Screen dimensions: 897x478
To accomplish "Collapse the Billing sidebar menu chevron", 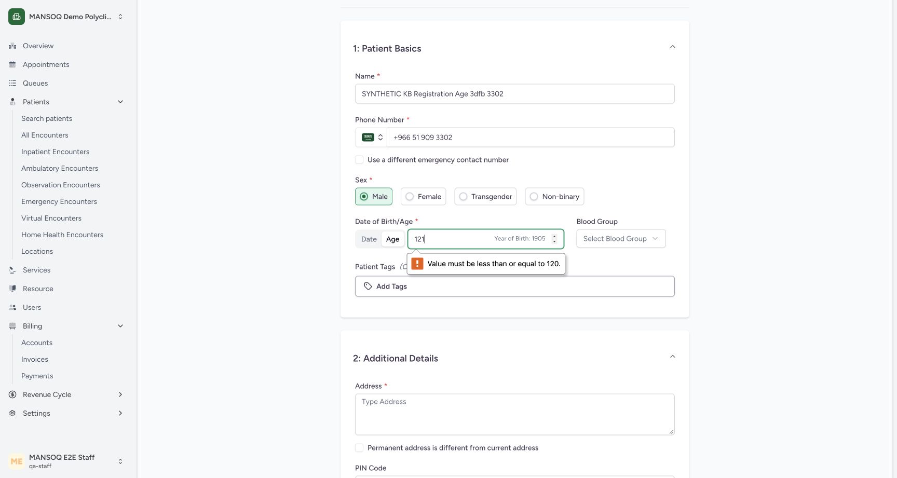I will (x=120, y=326).
